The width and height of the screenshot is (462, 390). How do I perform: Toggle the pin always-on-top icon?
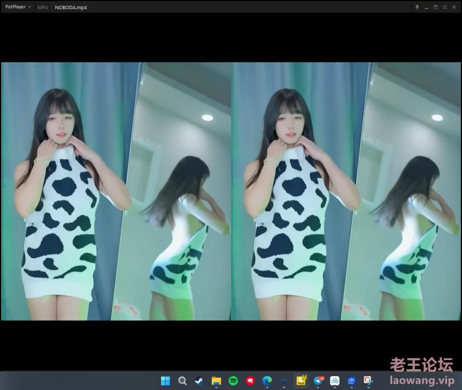click(417, 7)
